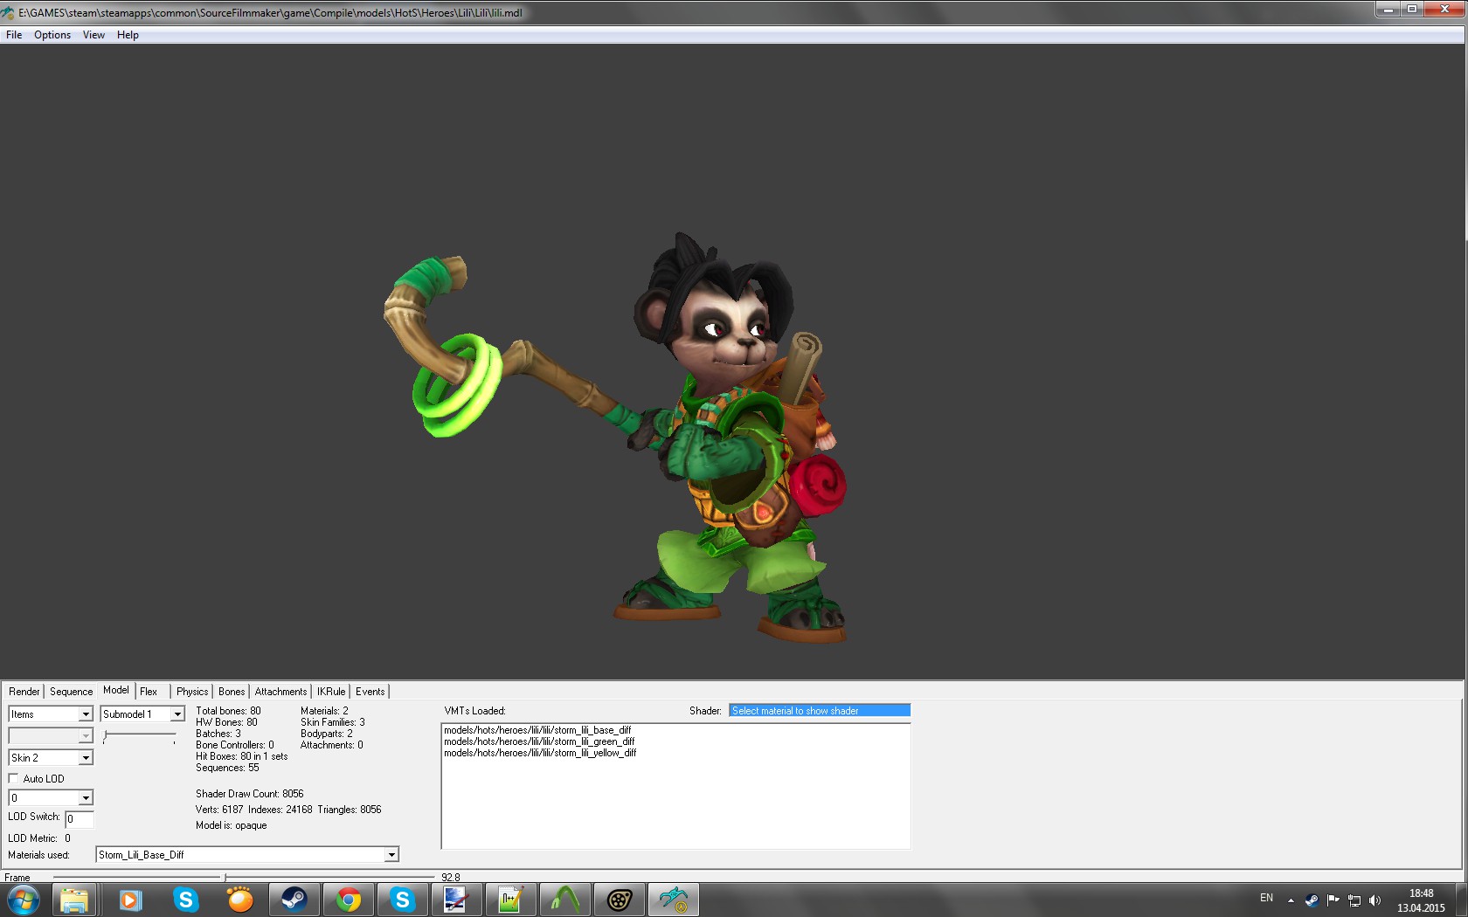The width and height of the screenshot is (1468, 917).
Task: Select storm_lili_yellow_diff in the VMTs list
Action: click(x=540, y=753)
